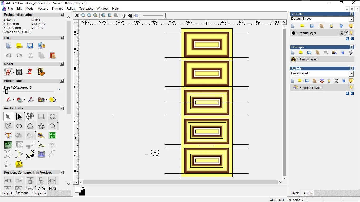
Task: Click the Measure tape tool icon
Action: pyautogui.click(x=41, y=135)
